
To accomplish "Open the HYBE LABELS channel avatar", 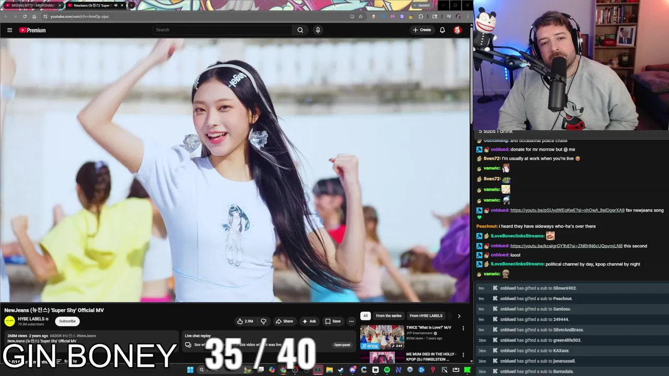I will click(10, 321).
